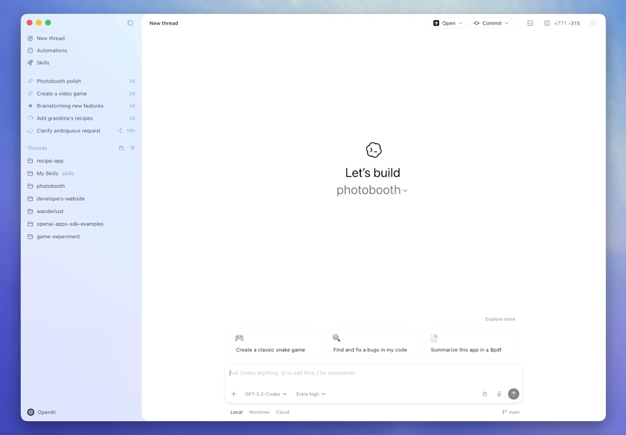Screen dimensions: 626x435
Task: Click the pin icon beside Create a video game
Action: click(x=30, y=93)
